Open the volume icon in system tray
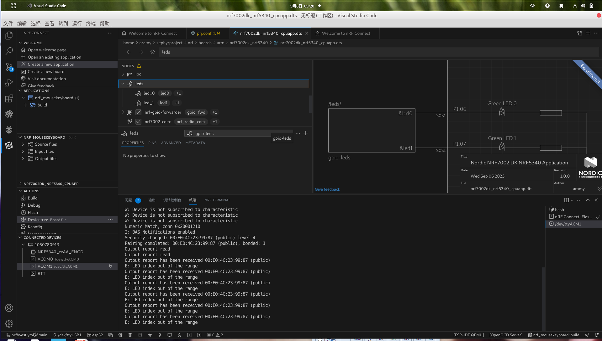 point(583,6)
